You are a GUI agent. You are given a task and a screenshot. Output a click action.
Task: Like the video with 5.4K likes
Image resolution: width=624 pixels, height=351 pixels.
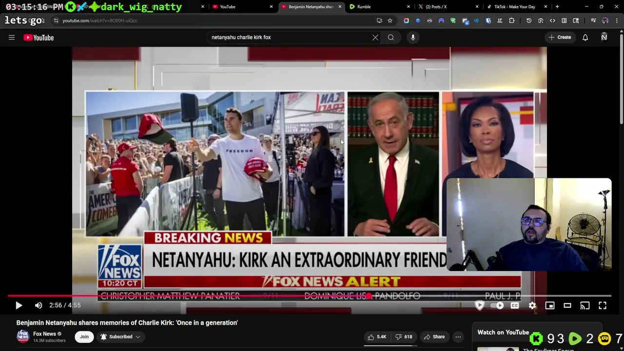point(377,337)
